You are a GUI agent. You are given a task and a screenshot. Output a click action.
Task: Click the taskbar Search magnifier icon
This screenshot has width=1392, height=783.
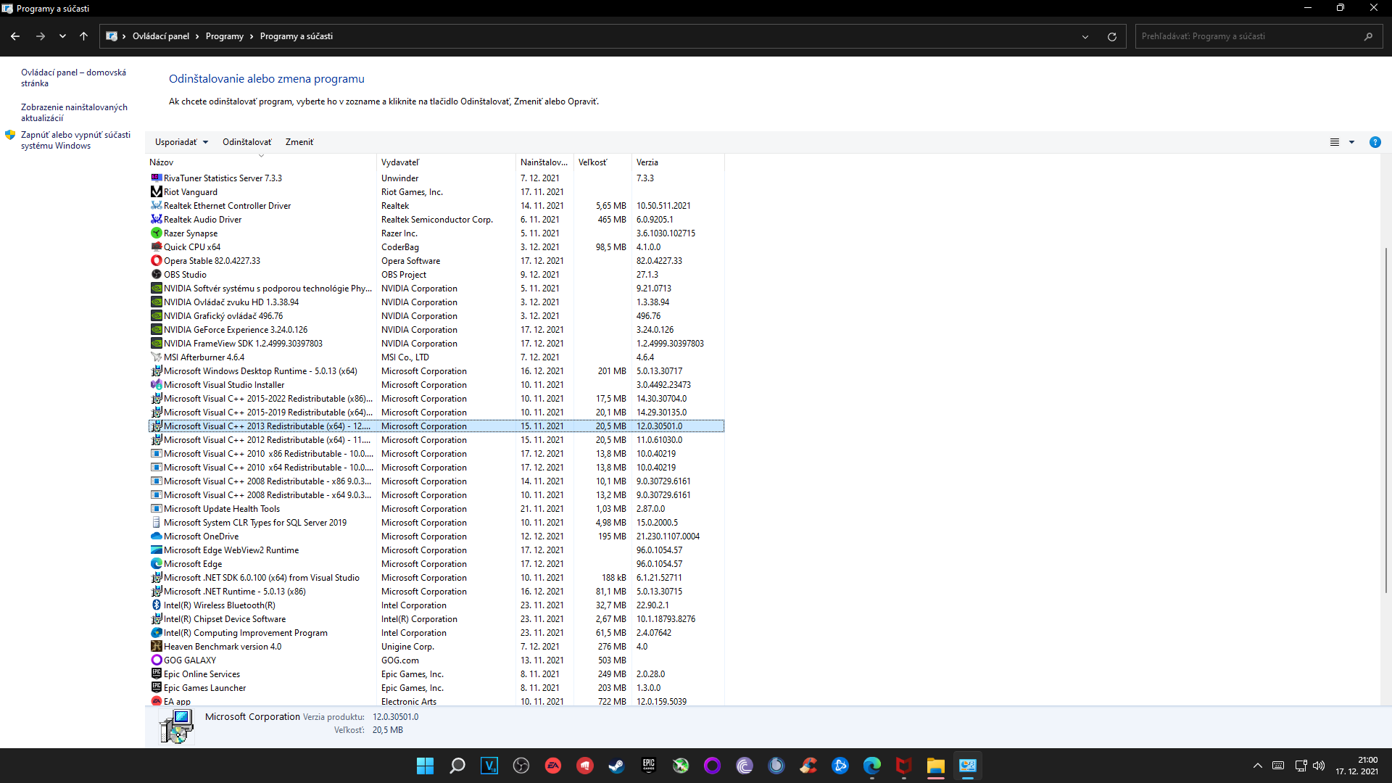pos(457,766)
